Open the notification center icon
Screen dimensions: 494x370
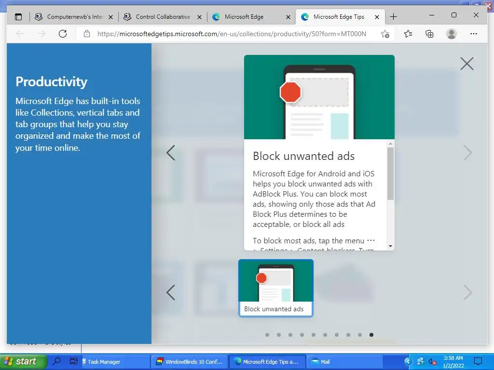tap(478, 362)
